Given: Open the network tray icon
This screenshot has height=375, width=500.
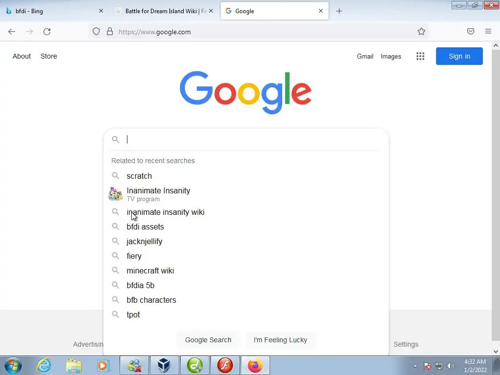Looking at the screenshot, I should [x=439, y=366].
